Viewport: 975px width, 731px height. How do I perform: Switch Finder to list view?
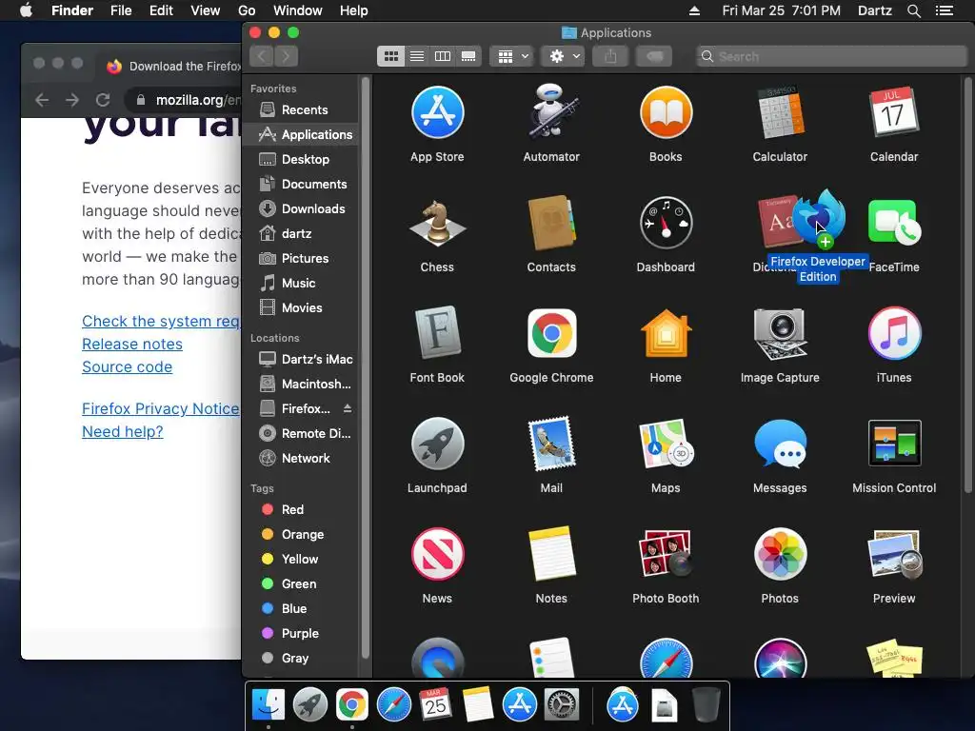click(x=417, y=56)
